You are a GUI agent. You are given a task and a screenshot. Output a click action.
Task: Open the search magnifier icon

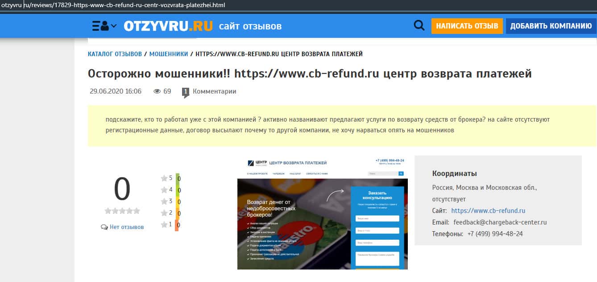tap(419, 25)
